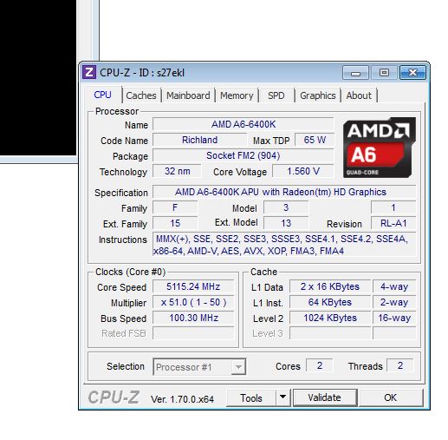Click the Specification APU description field
This screenshot has height=440, width=448.
click(x=284, y=192)
